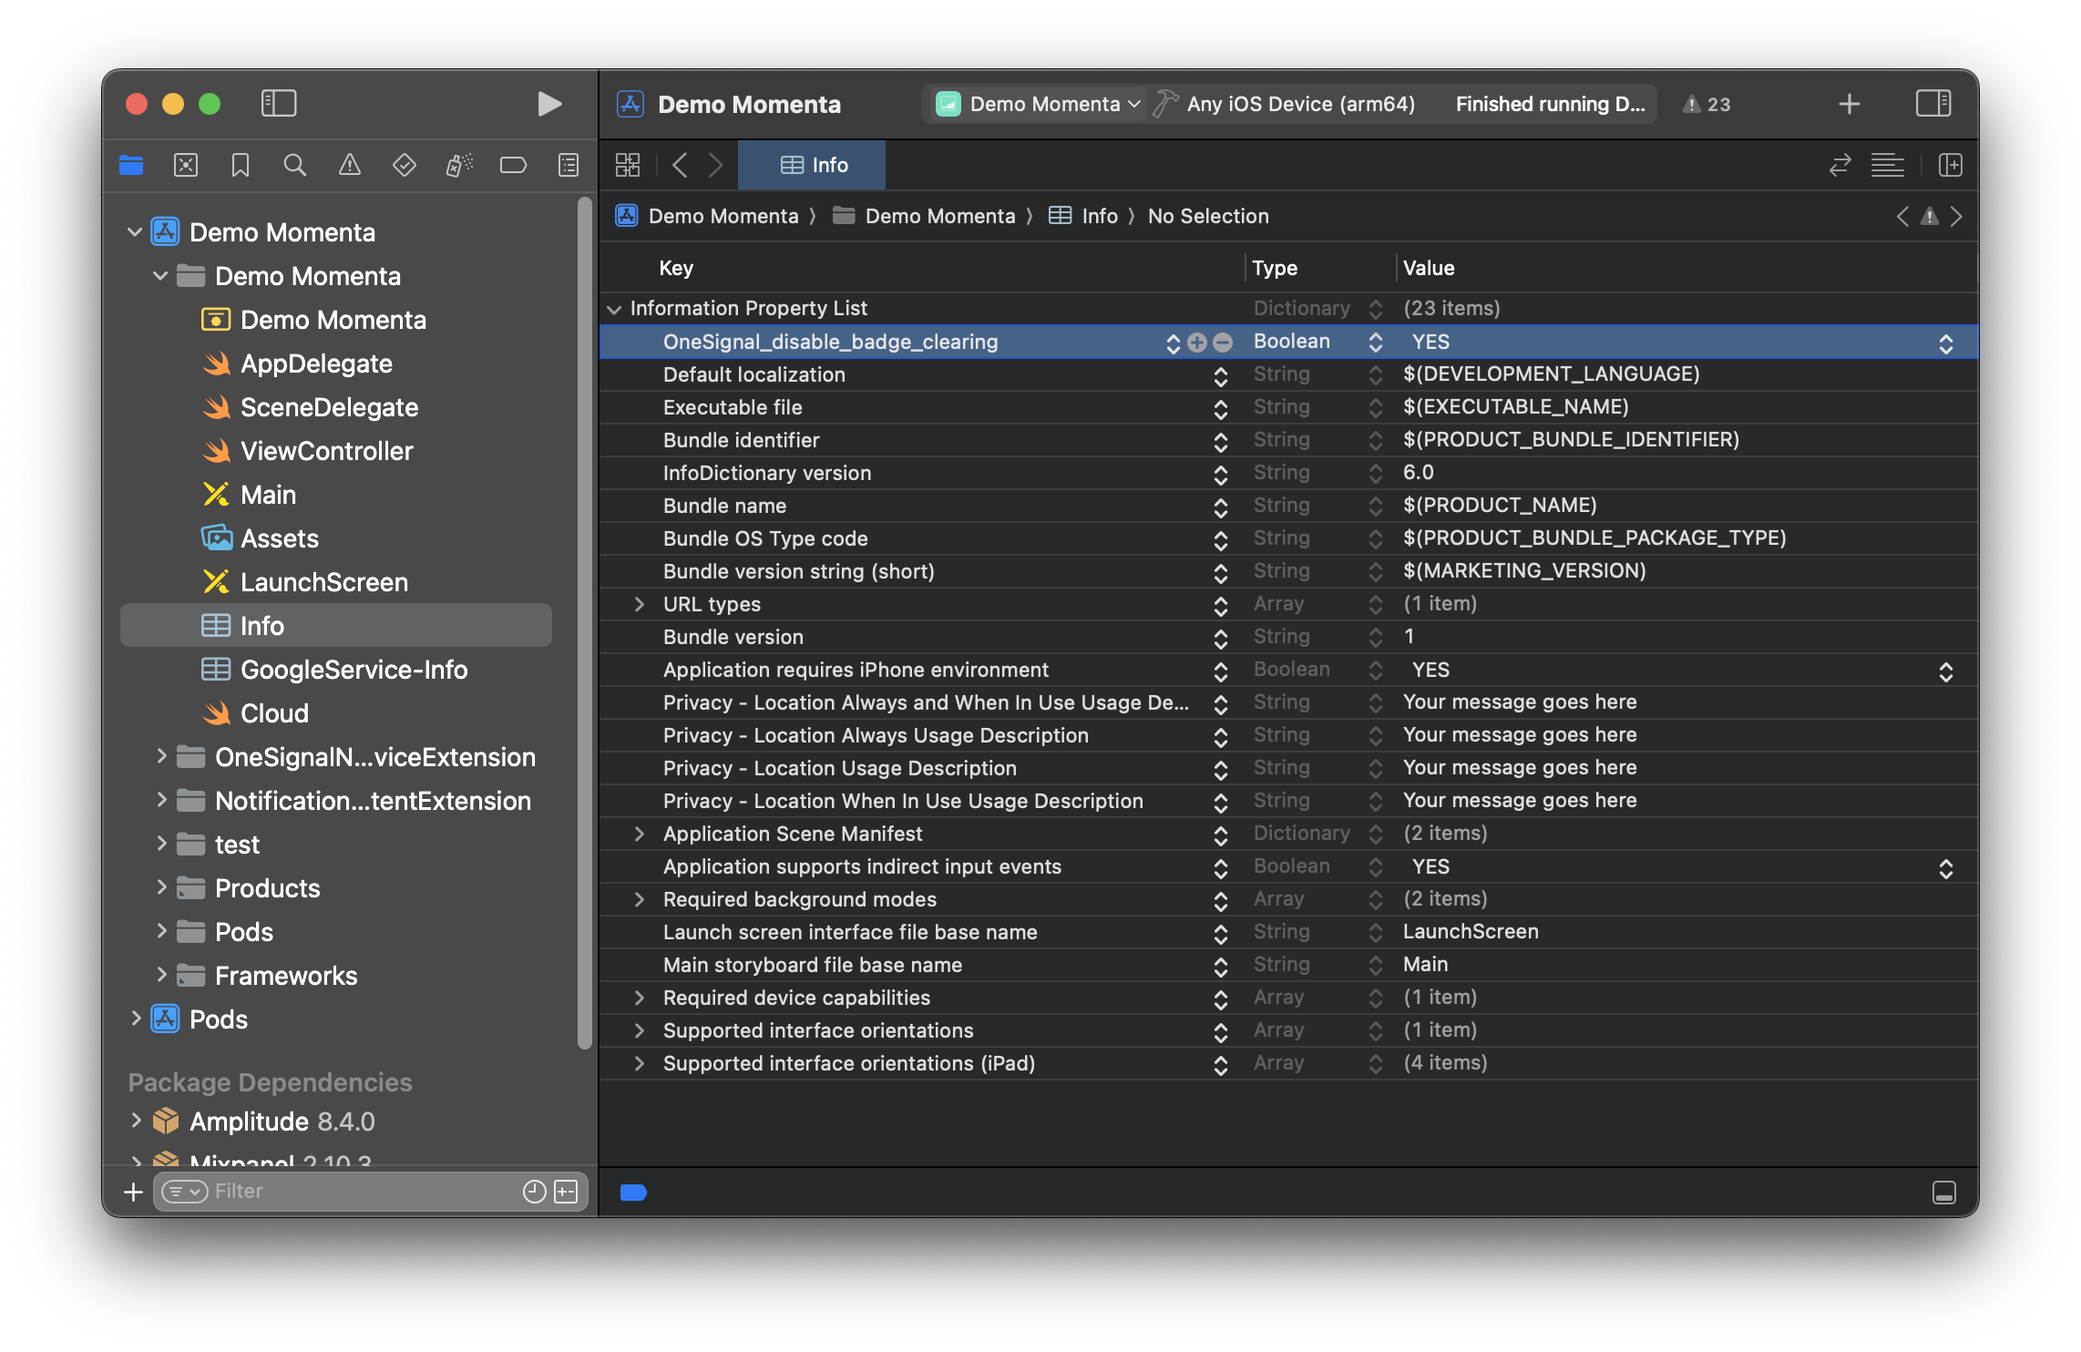Toggle YES value for requires iPhone environment
Screen dimensions: 2081x1352
point(1946,671)
